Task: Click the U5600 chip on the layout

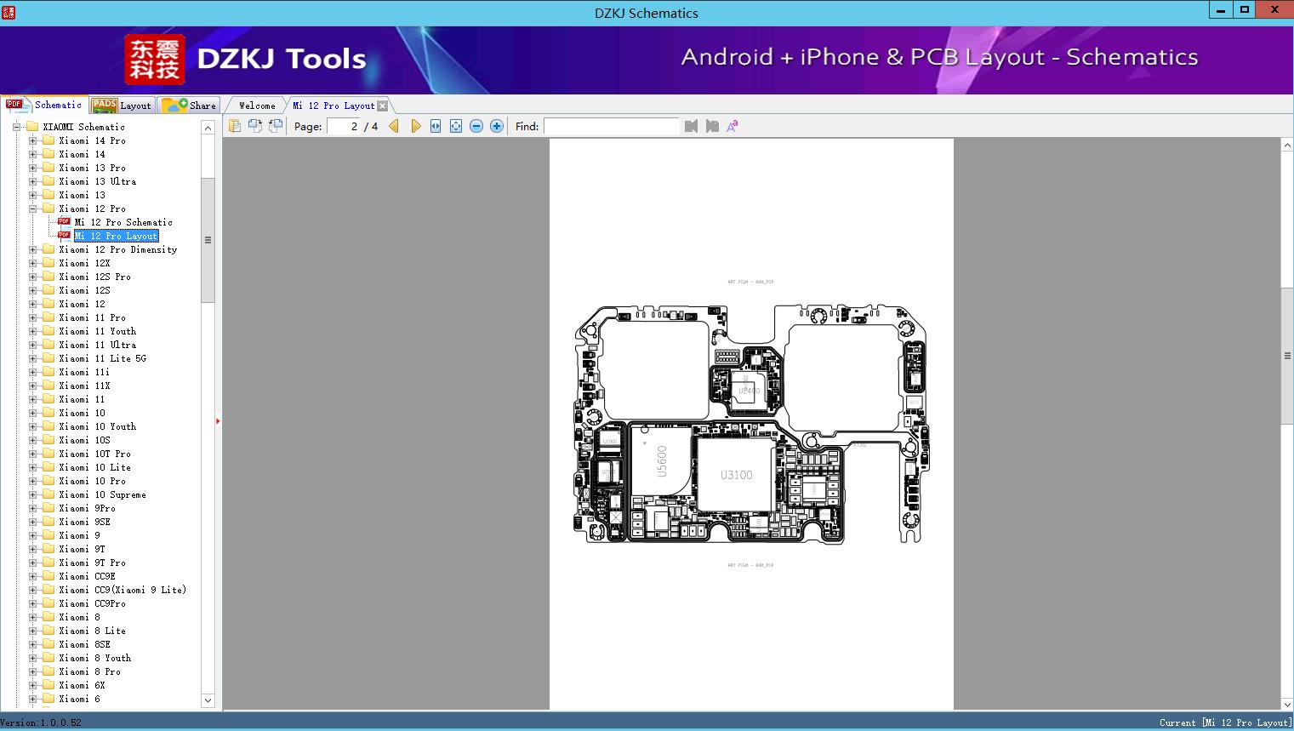Action: [x=662, y=461]
